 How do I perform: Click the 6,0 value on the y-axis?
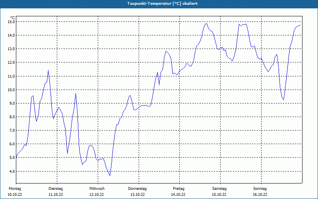12,144
